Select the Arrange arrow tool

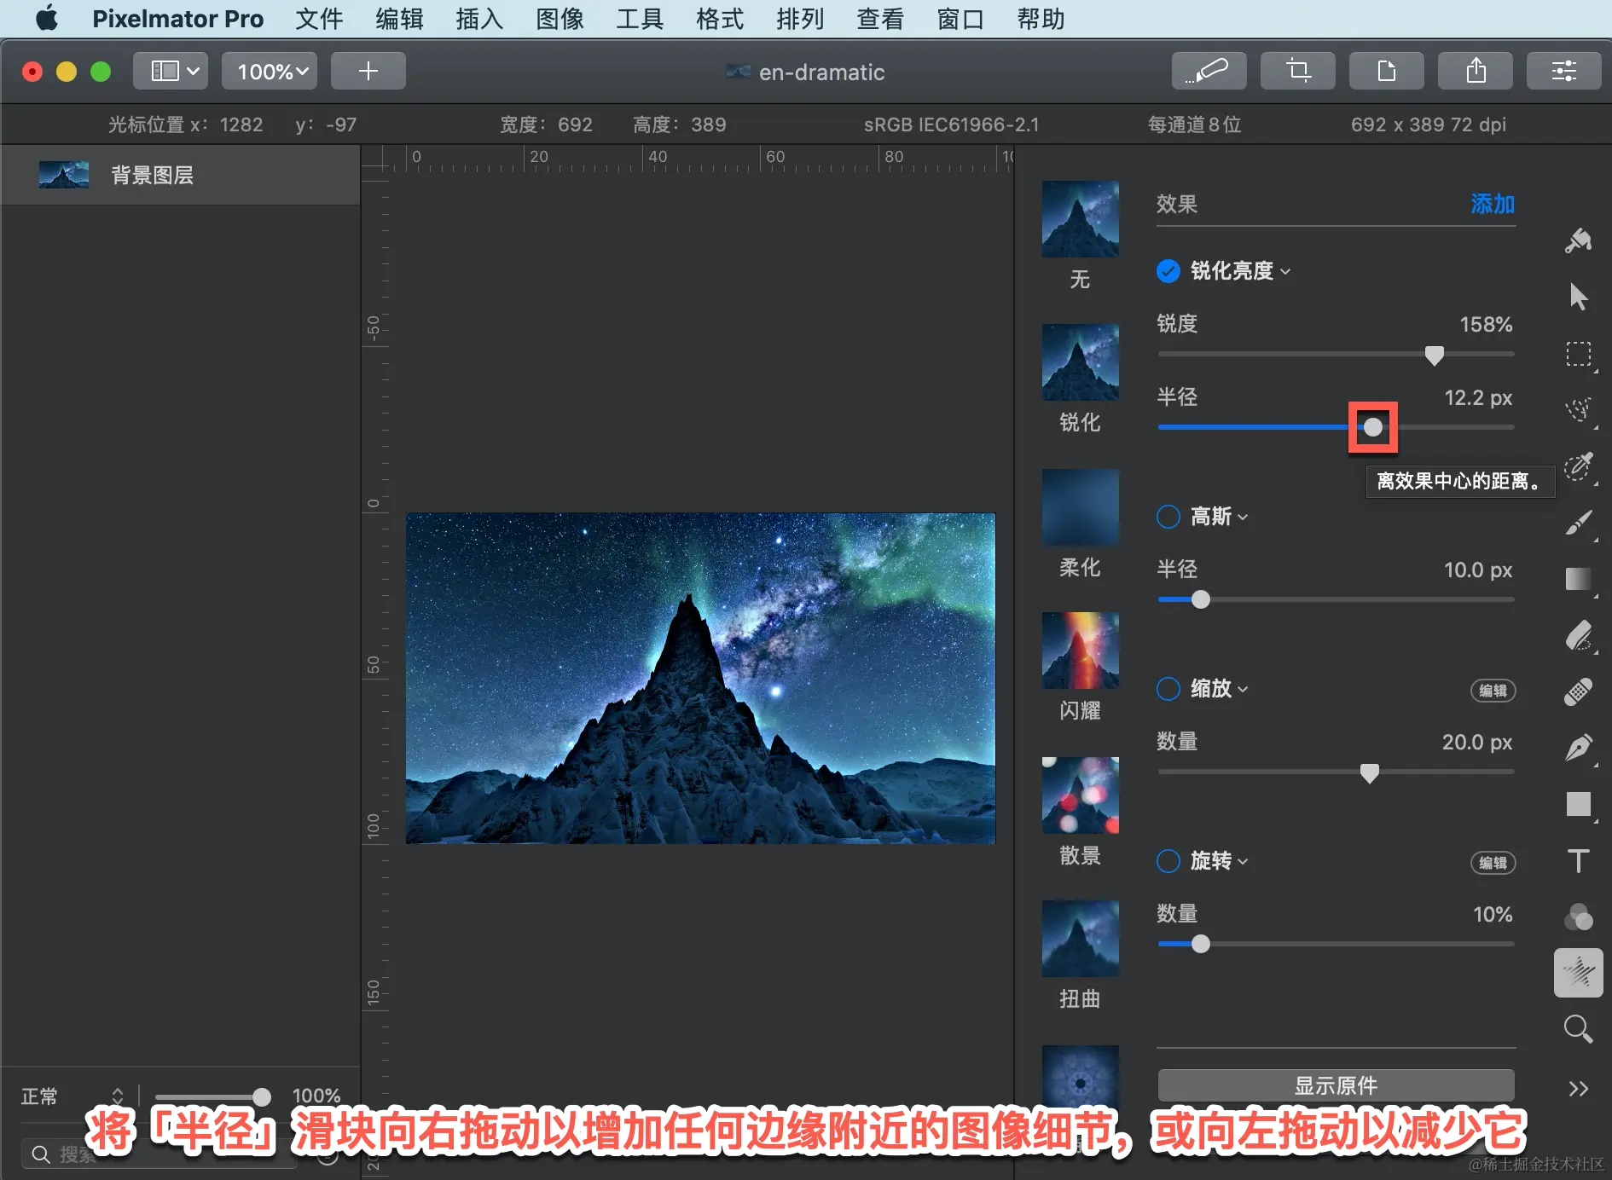(1579, 298)
